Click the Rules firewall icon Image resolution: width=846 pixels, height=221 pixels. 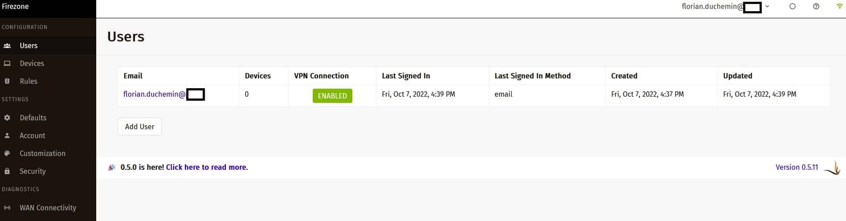[x=7, y=82]
